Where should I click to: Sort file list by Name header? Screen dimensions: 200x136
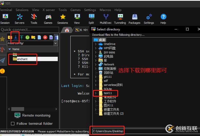point(33,49)
